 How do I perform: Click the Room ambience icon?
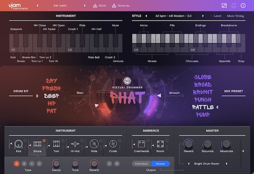[x=160, y=144]
